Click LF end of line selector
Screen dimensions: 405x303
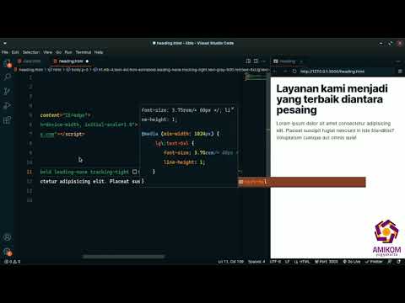click(287, 262)
